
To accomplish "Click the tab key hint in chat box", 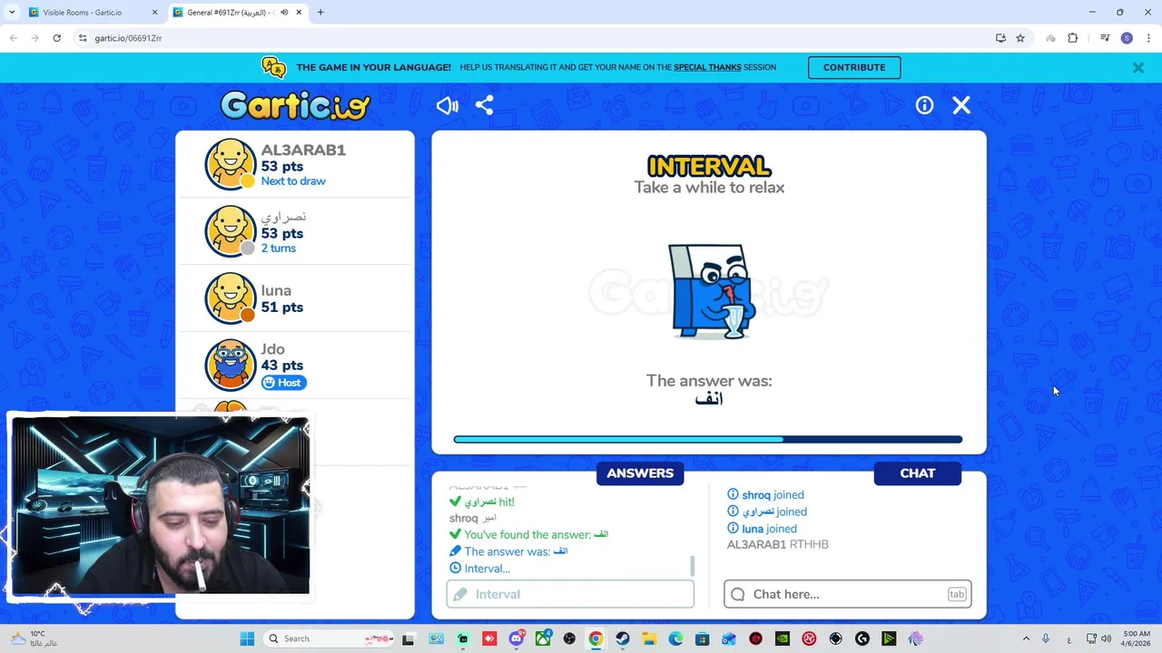I will click(x=957, y=594).
